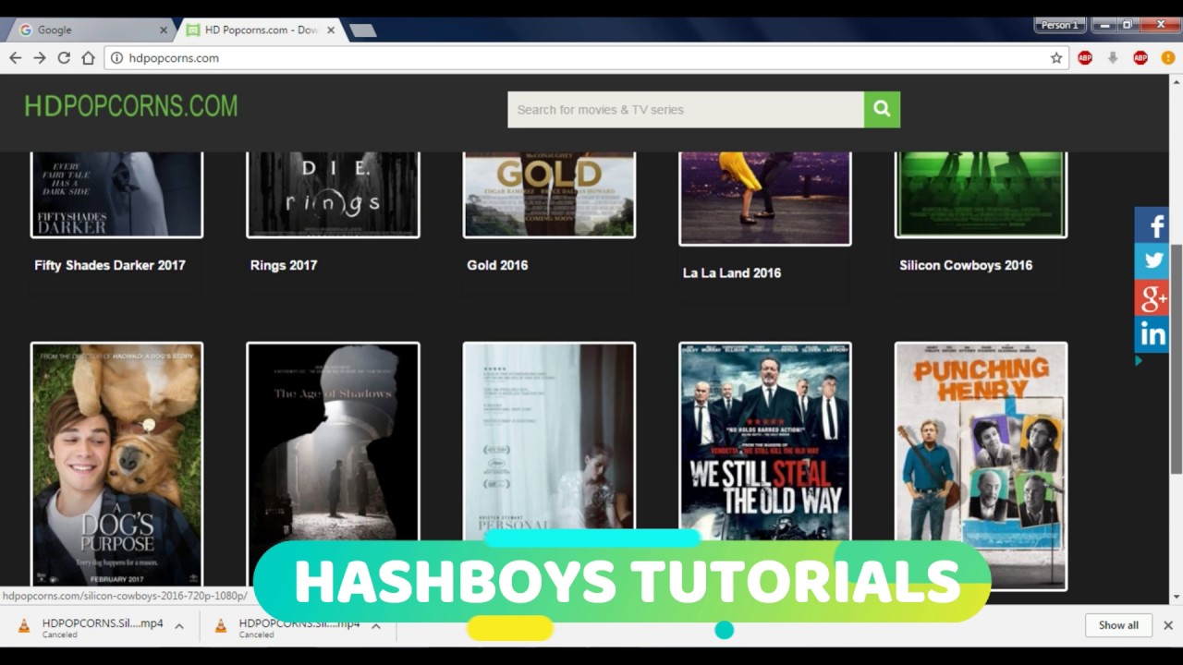Image resolution: width=1183 pixels, height=665 pixels.
Task: Click the Person 1 profile button
Action: coord(1059,25)
